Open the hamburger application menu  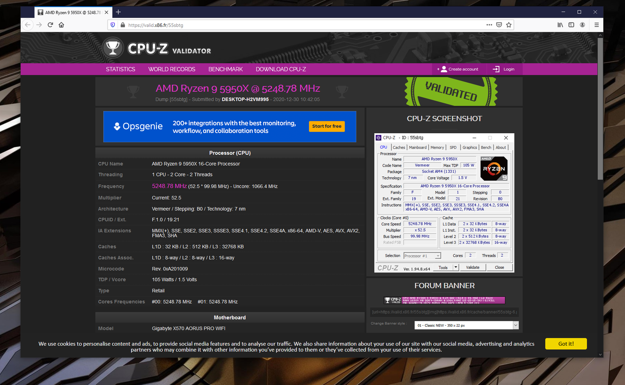tap(596, 25)
